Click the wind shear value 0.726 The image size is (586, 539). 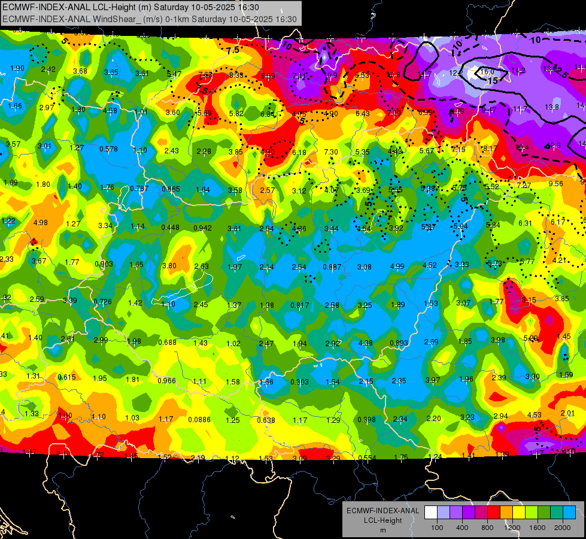[102, 301]
